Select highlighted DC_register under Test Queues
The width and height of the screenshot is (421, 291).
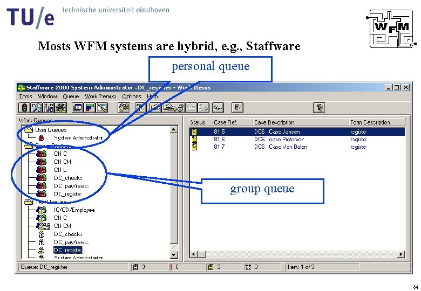(68, 250)
